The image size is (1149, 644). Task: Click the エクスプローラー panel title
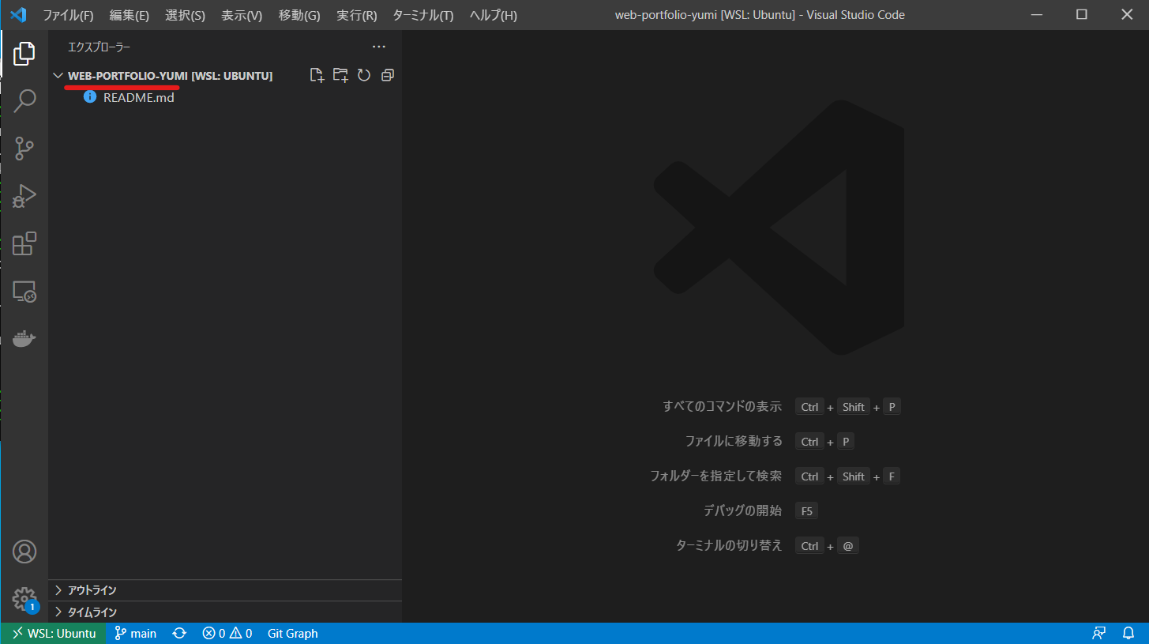[x=100, y=47]
